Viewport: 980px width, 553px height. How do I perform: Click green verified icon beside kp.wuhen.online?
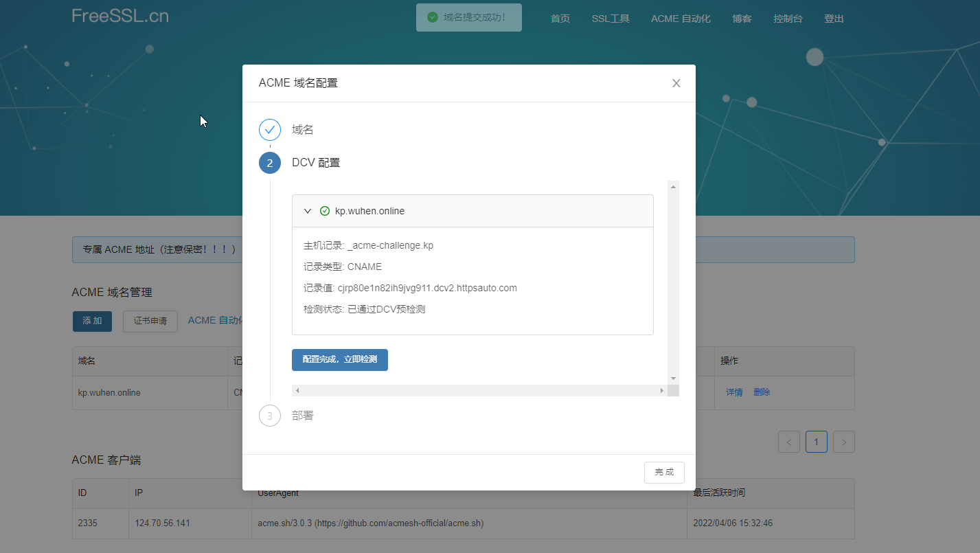point(325,211)
